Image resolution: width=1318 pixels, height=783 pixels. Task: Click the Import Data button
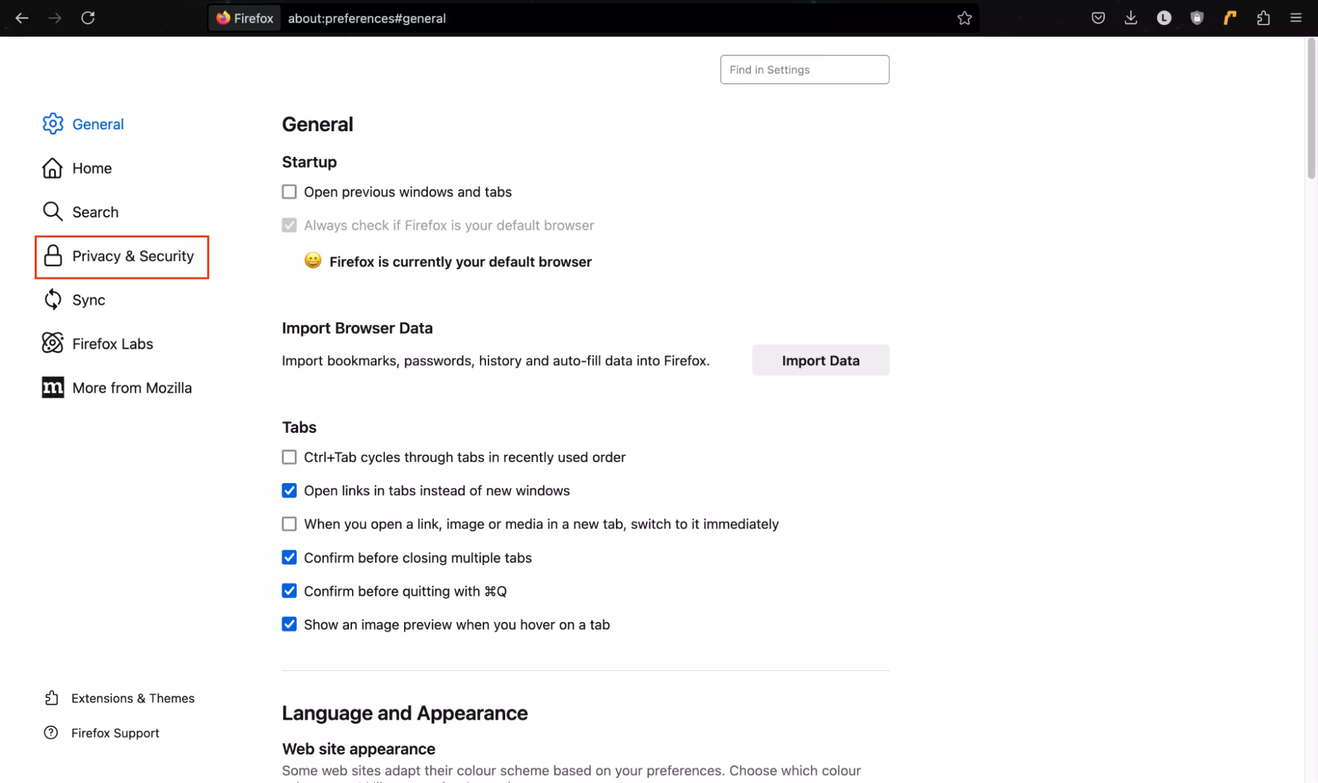point(820,361)
